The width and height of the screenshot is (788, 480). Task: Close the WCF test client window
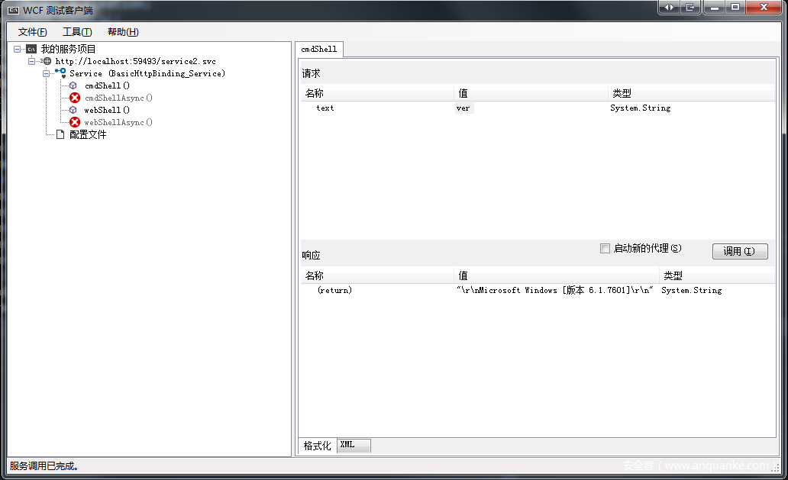[764, 7]
